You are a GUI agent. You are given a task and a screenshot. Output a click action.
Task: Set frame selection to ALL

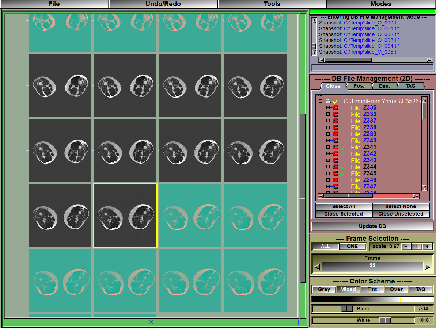pyautogui.click(x=325, y=246)
